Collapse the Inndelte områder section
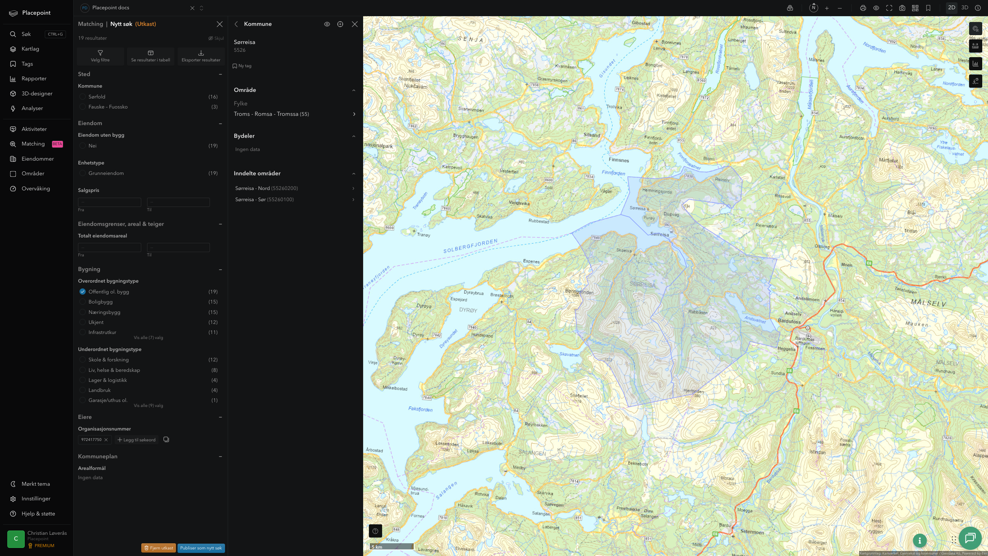Viewport: 988px width, 556px height. 354,174
